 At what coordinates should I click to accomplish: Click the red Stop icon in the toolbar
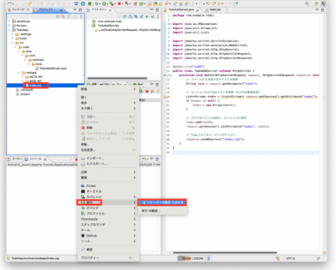tap(119, 3)
